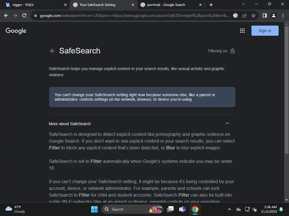Share this page using the share icon
Viewport: 289px width, 216px height.
click(244, 16)
